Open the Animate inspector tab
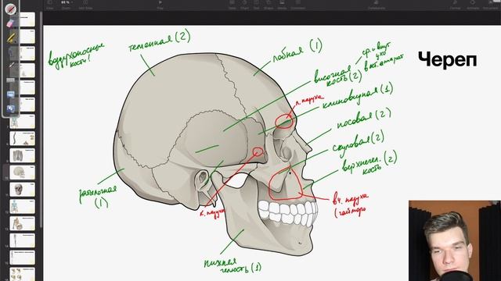Image resolution: width=501 pixels, height=281 pixels. (x=473, y=5)
